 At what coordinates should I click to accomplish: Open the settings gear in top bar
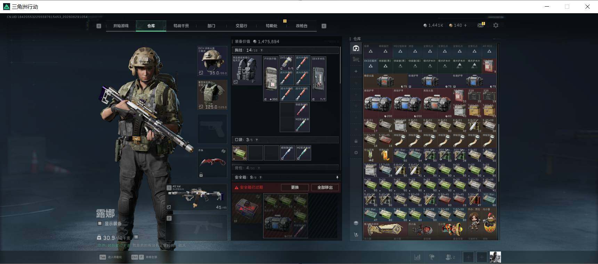496,25
